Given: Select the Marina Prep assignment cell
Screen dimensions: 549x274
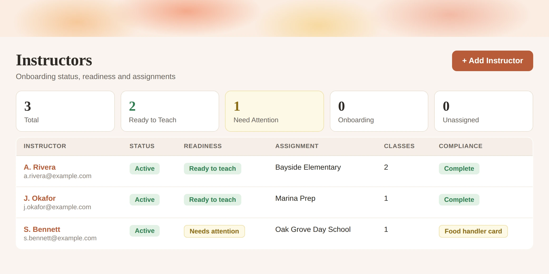Looking at the screenshot, I should pyautogui.click(x=295, y=198).
